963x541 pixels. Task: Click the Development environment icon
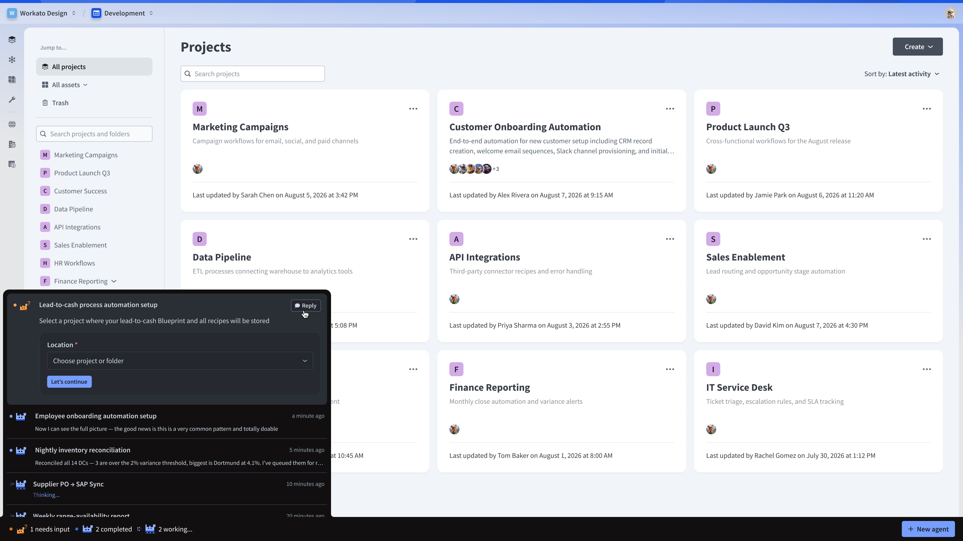(96, 13)
